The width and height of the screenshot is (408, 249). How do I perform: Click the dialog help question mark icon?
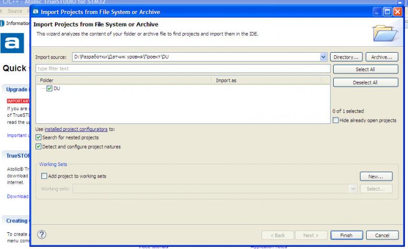pos(42,235)
